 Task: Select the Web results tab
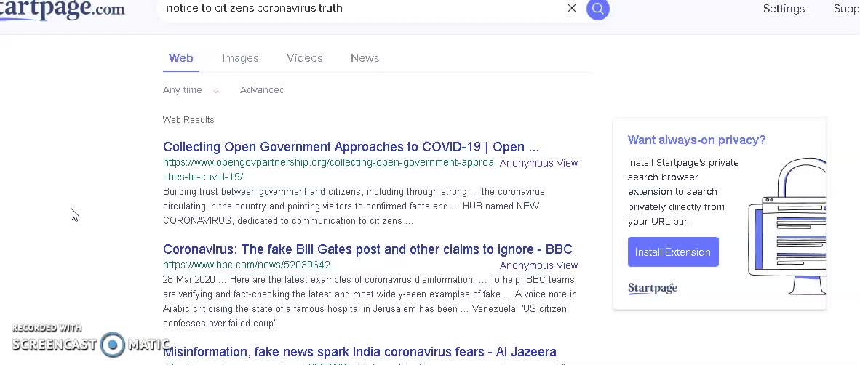tap(181, 58)
